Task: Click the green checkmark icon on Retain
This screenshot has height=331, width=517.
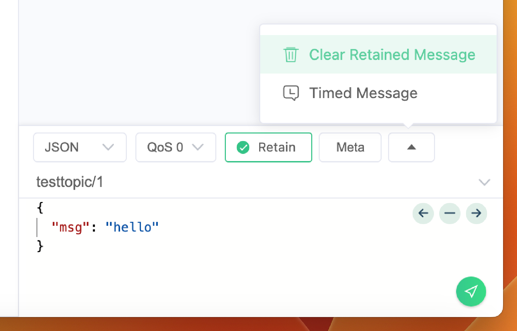Action: pos(243,147)
